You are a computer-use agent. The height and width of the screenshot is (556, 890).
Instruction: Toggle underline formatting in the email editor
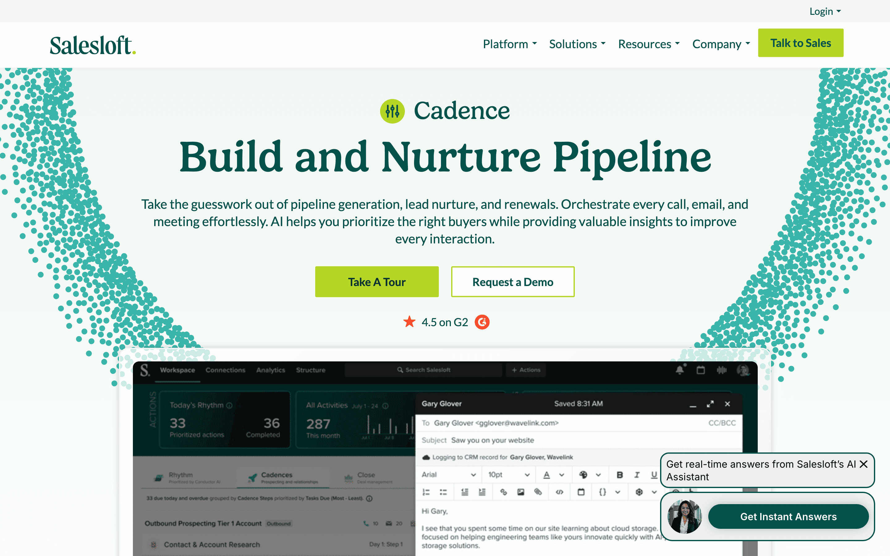[654, 475]
